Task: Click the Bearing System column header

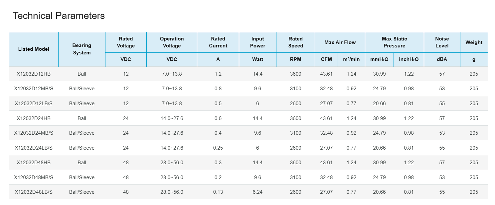Action: click(82, 49)
